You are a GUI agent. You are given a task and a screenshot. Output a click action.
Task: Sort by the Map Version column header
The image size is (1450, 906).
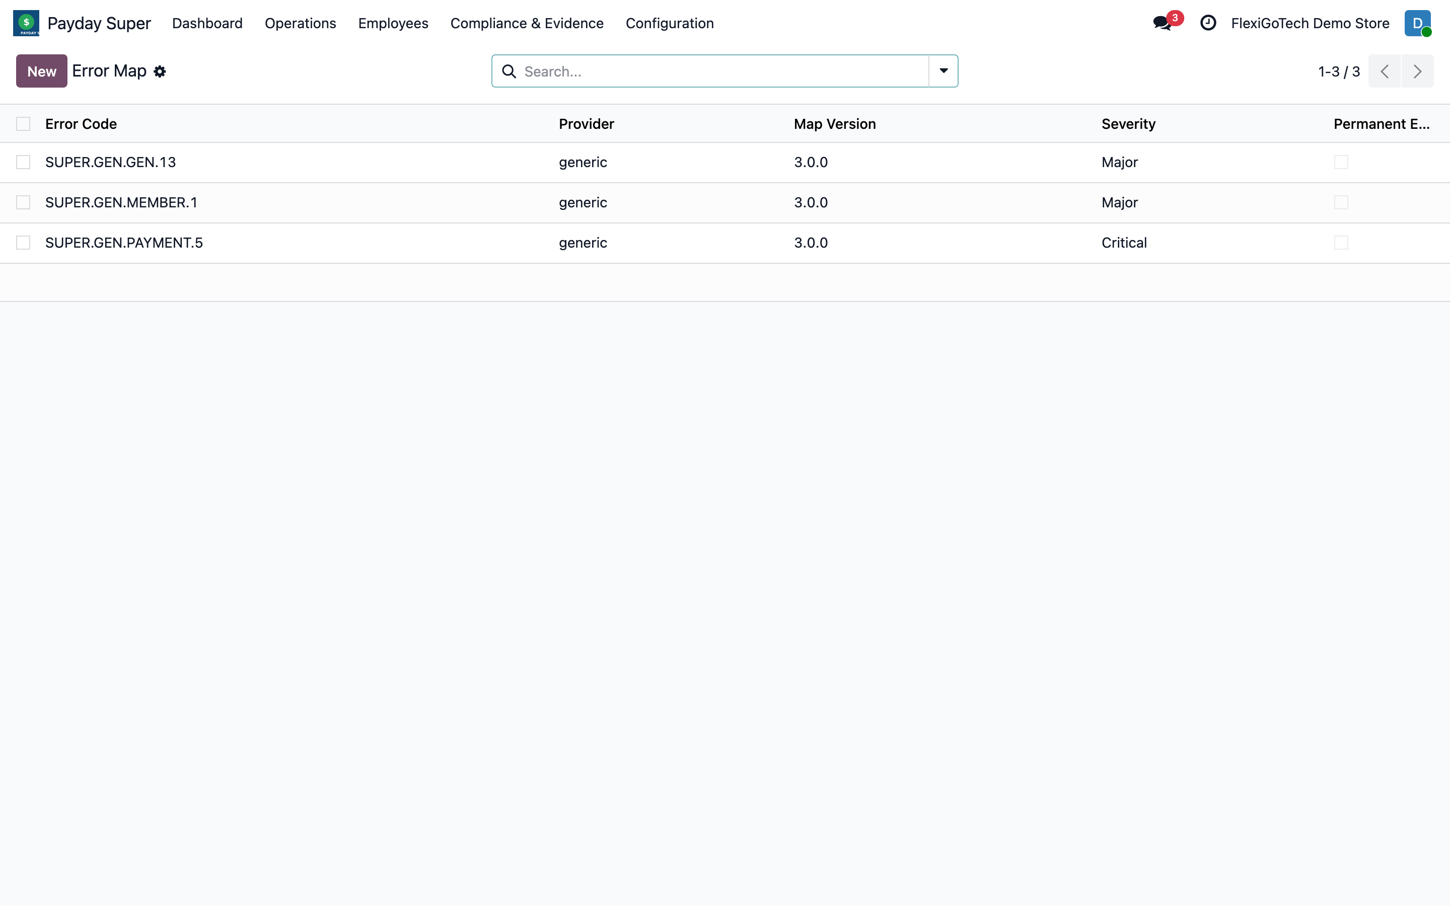(x=835, y=124)
